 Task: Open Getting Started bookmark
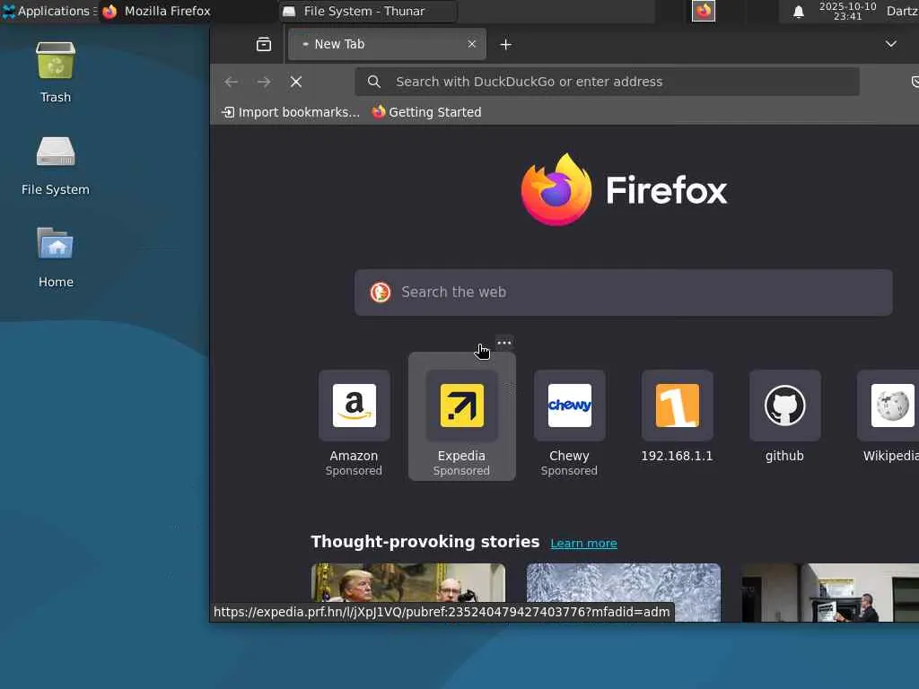[426, 112]
